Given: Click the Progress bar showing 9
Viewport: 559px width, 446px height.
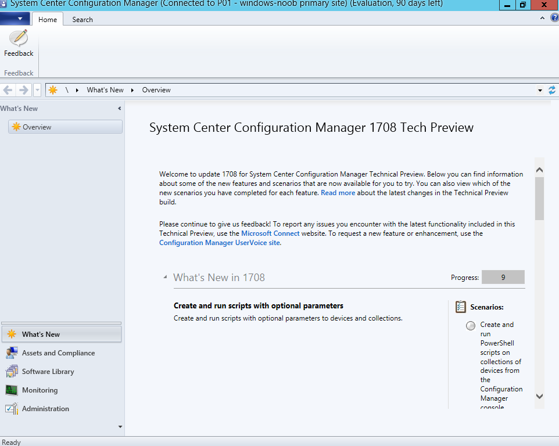Looking at the screenshot, I should (503, 277).
